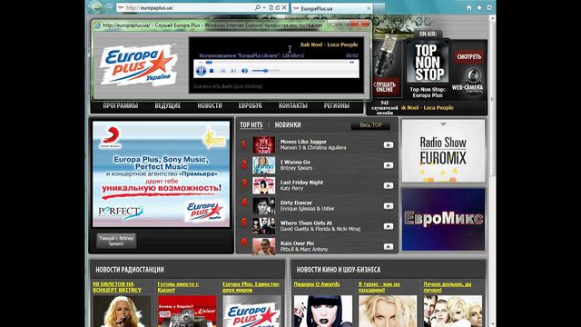Image resolution: width=581 pixels, height=327 pixels.
Task: Switch to НОВИНКИ tab in chart
Action: 288,125
